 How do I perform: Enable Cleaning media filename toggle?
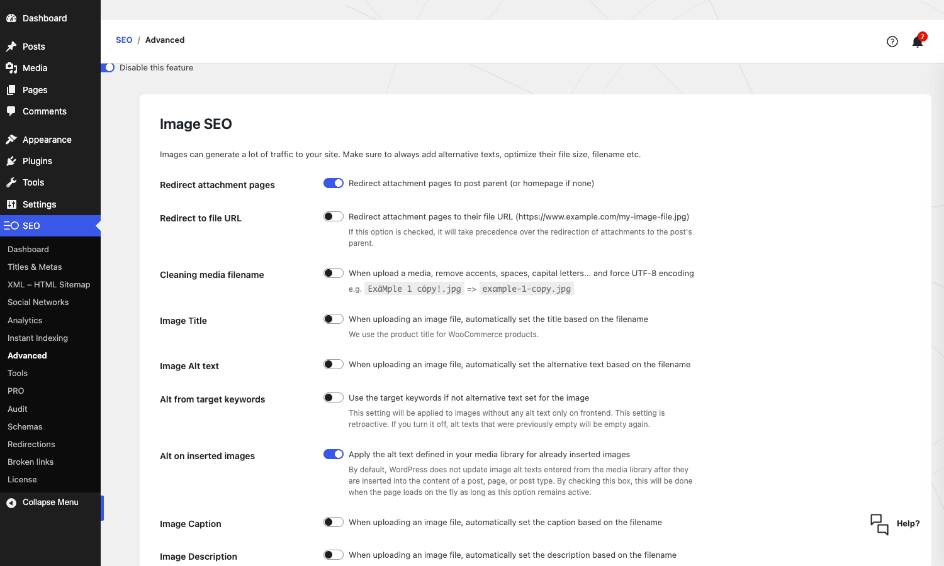(334, 273)
